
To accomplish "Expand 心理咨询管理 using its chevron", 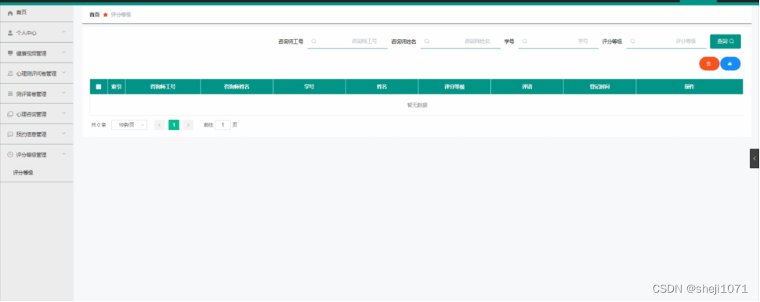I will (64, 113).
